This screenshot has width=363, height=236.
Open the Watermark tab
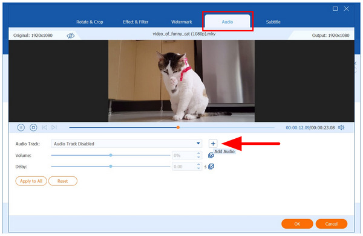click(181, 22)
